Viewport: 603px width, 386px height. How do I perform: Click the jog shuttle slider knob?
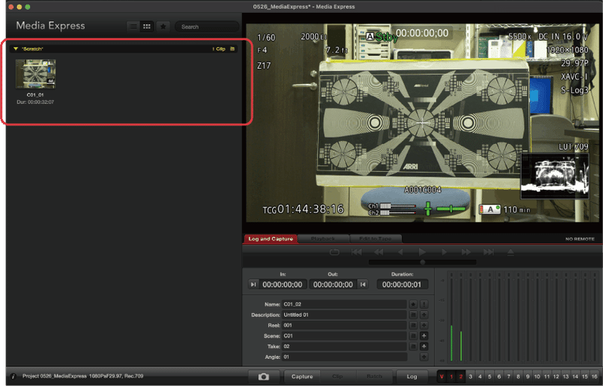coord(423,262)
